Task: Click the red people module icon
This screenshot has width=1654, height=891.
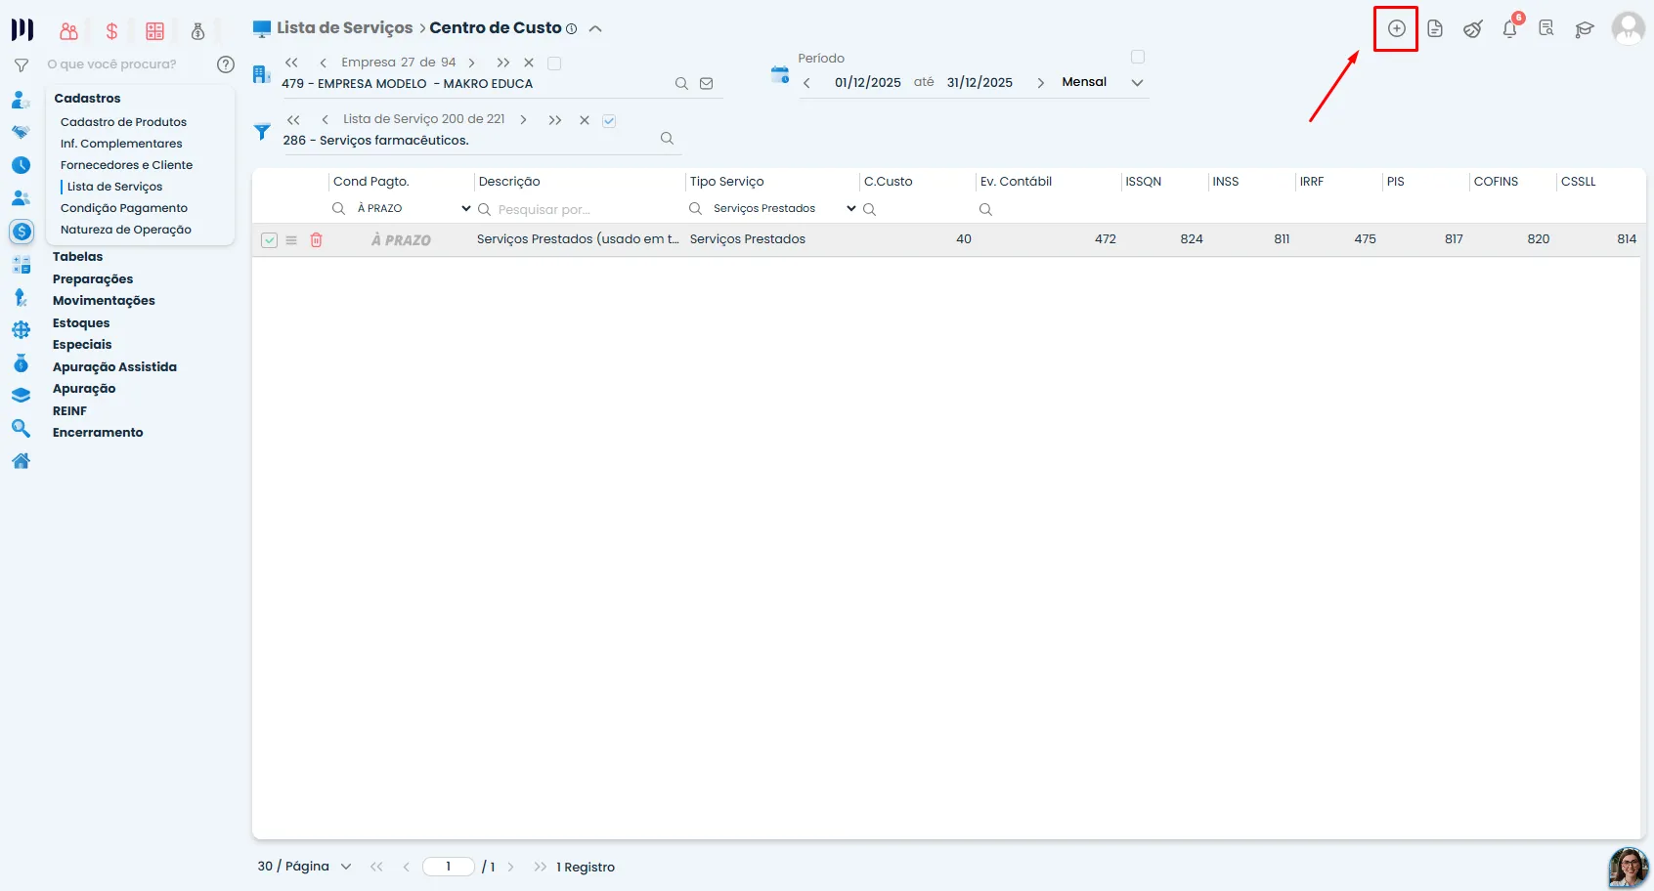Action: click(x=68, y=31)
